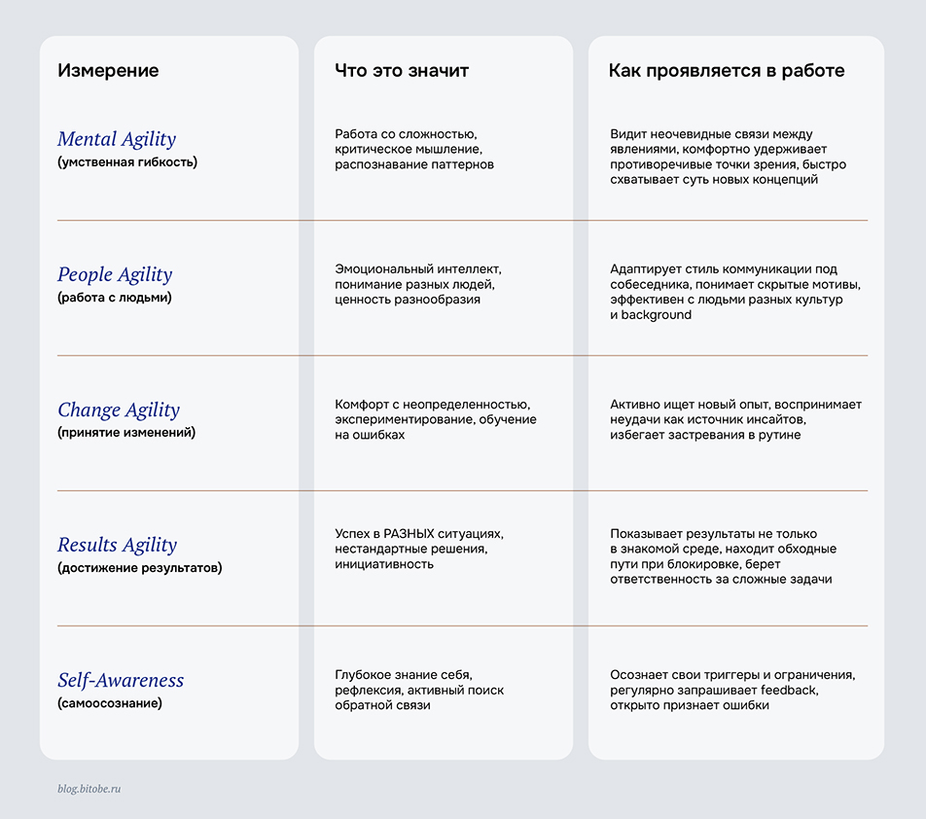Viewport: 926px width, 819px height.
Task: Click the "Self-Awareness" title
Action: pos(121,680)
